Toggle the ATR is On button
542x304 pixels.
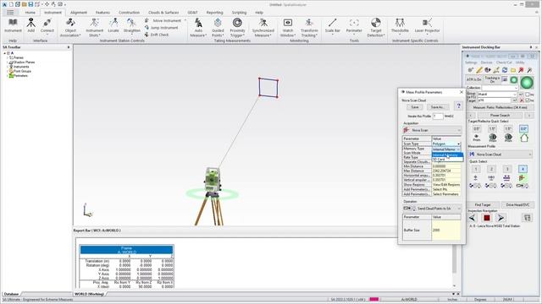pyautogui.click(x=474, y=79)
